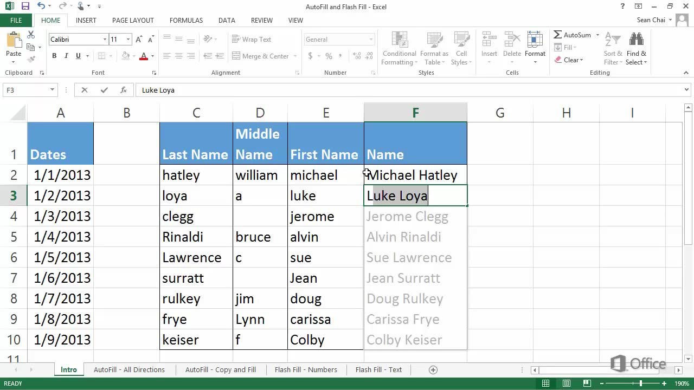Open the Flash Fill - Numbers sheet
The height and width of the screenshot is (390, 694).
tap(306, 369)
